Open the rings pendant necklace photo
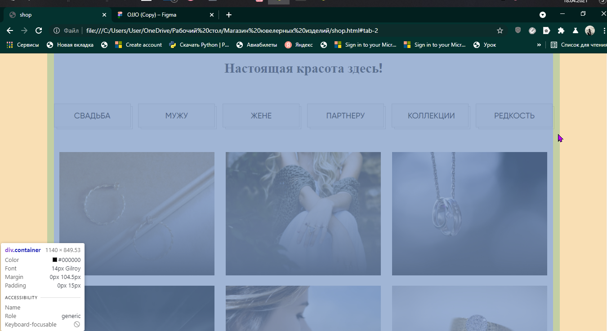607x331 pixels. [469, 213]
